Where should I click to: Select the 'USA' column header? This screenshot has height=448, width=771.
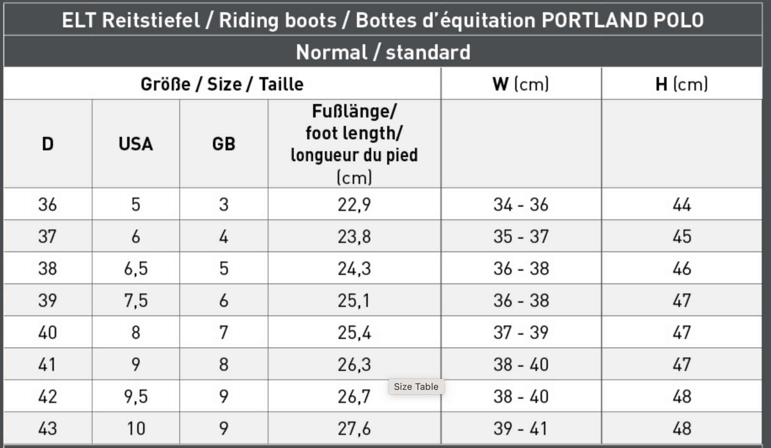pyautogui.click(x=136, y=144)
